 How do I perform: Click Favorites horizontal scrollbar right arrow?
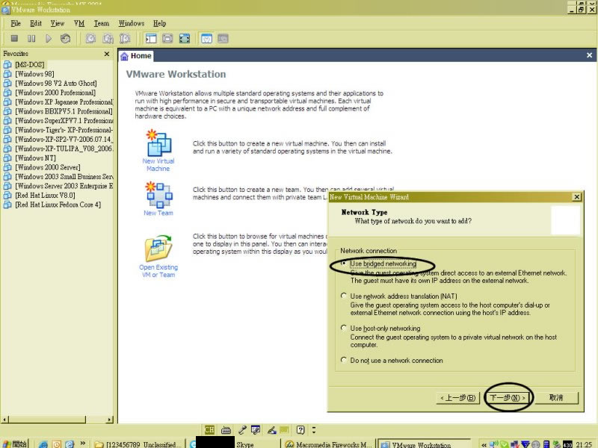110,420
